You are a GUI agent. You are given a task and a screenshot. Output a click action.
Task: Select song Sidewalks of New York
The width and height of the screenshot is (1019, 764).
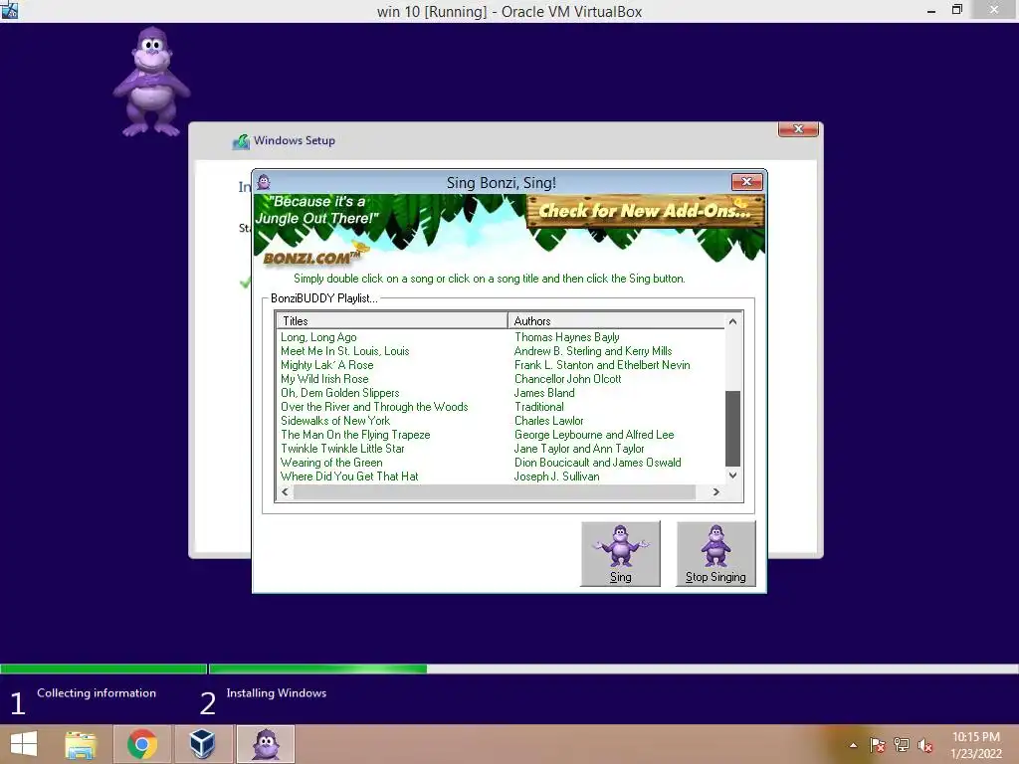coord(335,421)
